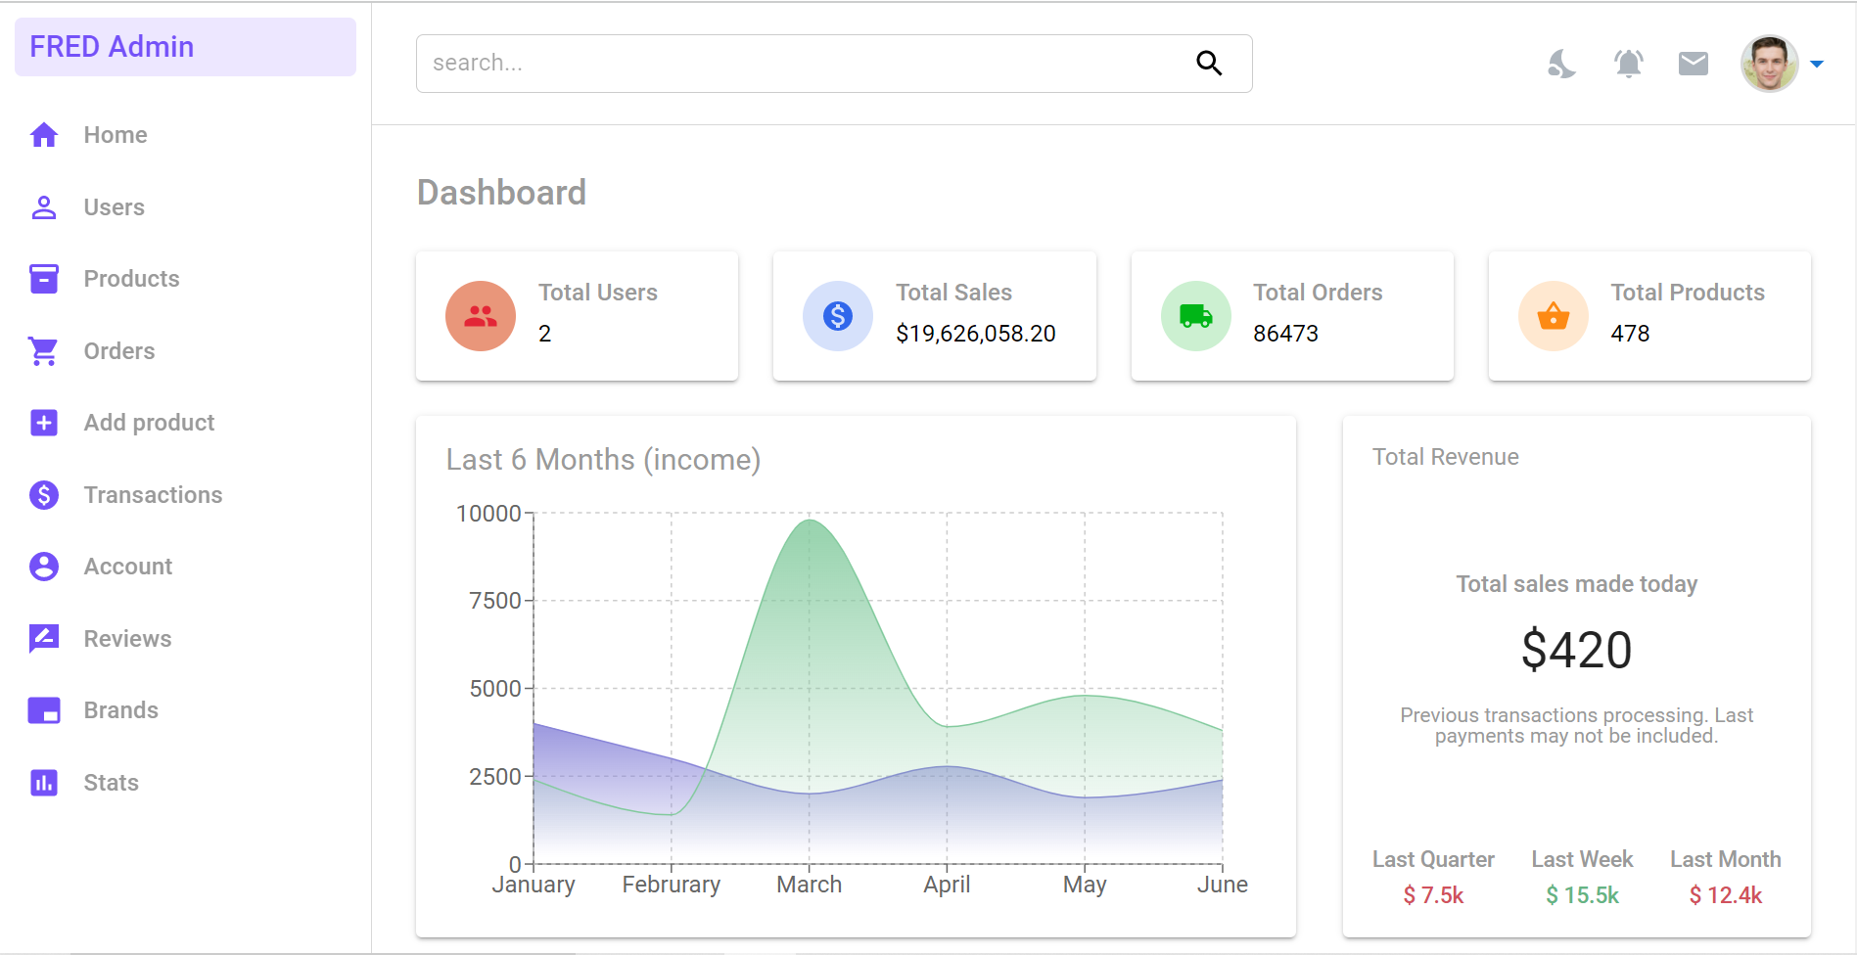Click the Users person icon

pyautogui.click(x=44, y=207)
